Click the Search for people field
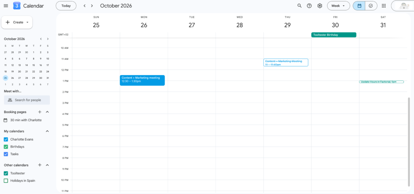414x194 pixels. coord(27,100)
